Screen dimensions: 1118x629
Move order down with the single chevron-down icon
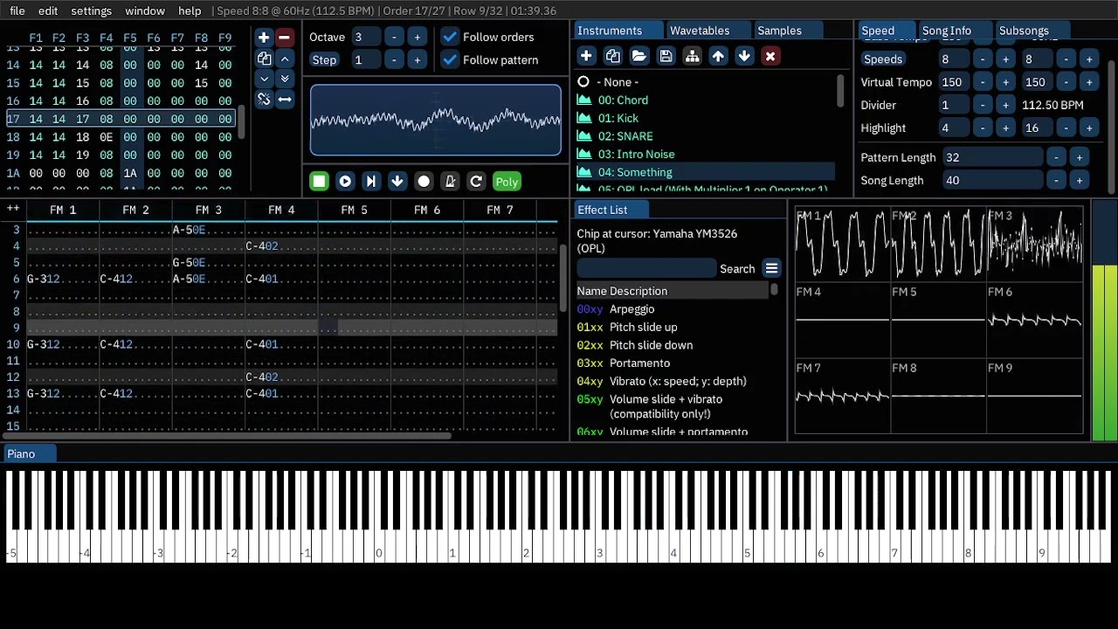tap(264, 79)
